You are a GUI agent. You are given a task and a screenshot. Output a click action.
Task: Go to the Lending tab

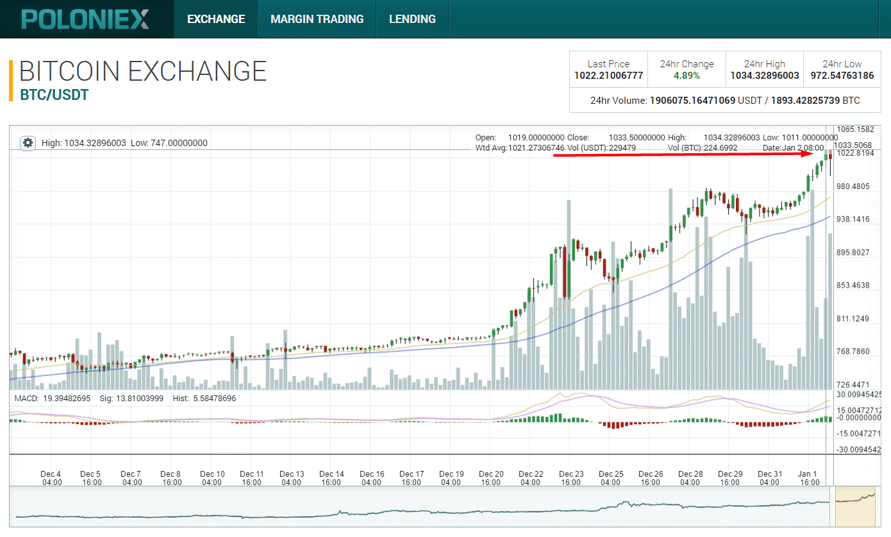(x=412, y=19)
